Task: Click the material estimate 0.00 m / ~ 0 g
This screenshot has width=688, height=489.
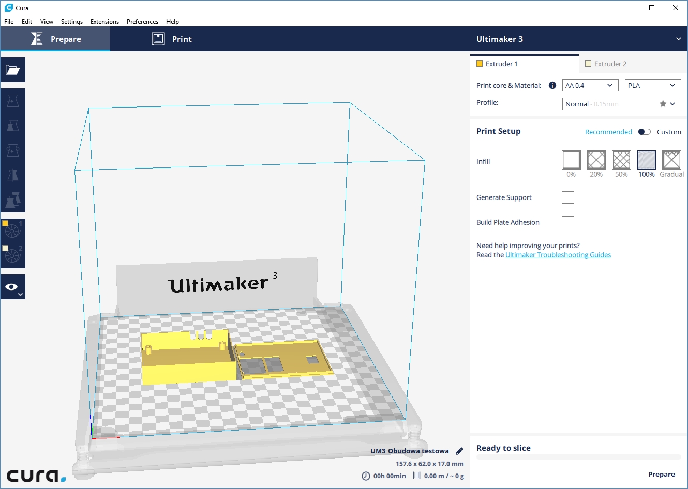Action: [444, 476]
